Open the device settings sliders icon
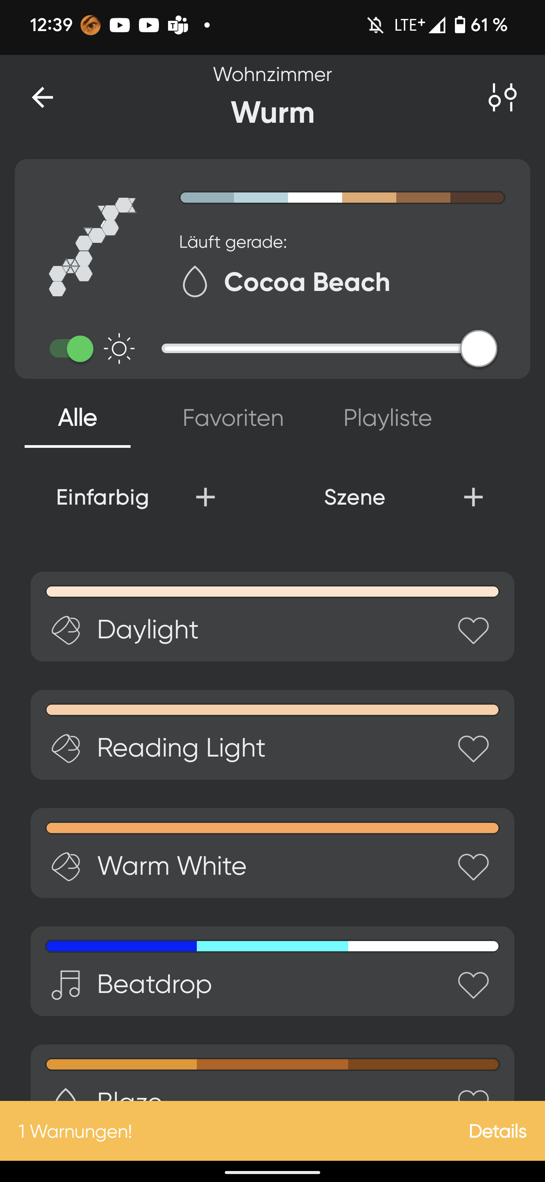The image size is (545, 1182). pyautogui.click(x=502, y=97)
